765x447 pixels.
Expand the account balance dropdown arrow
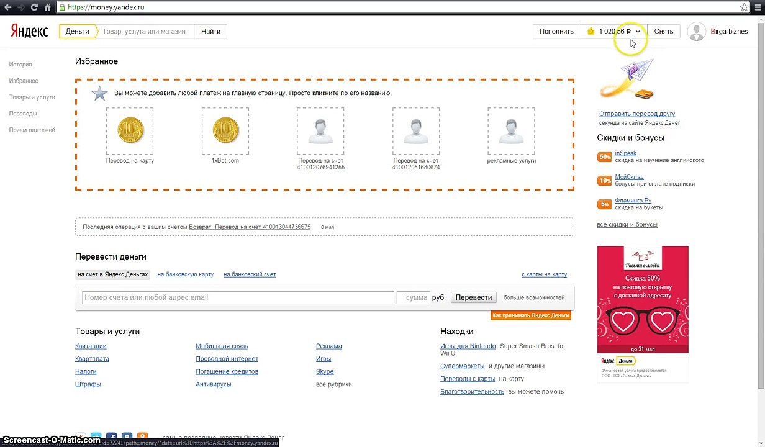pyautogui.click(x=638, y=32)
